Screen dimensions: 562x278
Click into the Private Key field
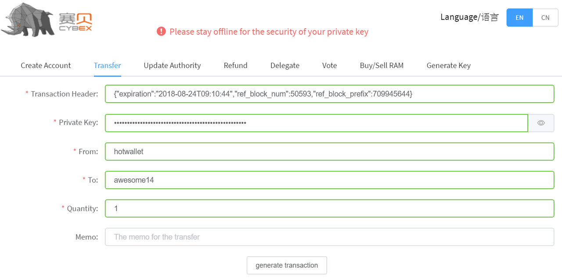(316, 123)
